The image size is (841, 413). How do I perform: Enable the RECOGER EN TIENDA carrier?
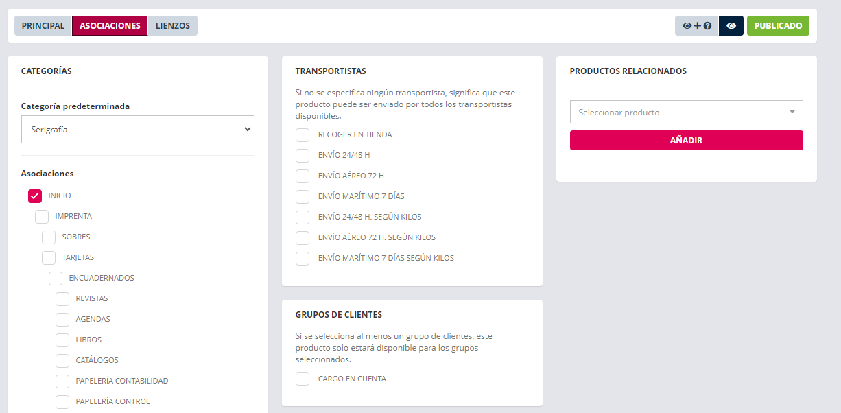303,135
